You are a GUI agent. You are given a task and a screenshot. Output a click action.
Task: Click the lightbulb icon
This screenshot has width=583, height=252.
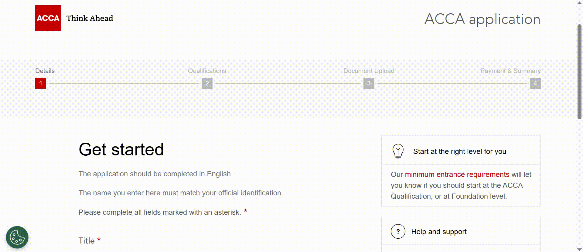point(398,151)
